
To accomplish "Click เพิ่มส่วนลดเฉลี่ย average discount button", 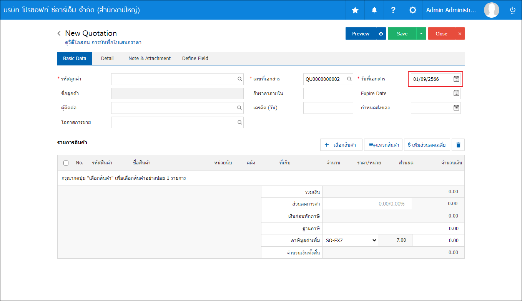I will (x=427, y=145).
